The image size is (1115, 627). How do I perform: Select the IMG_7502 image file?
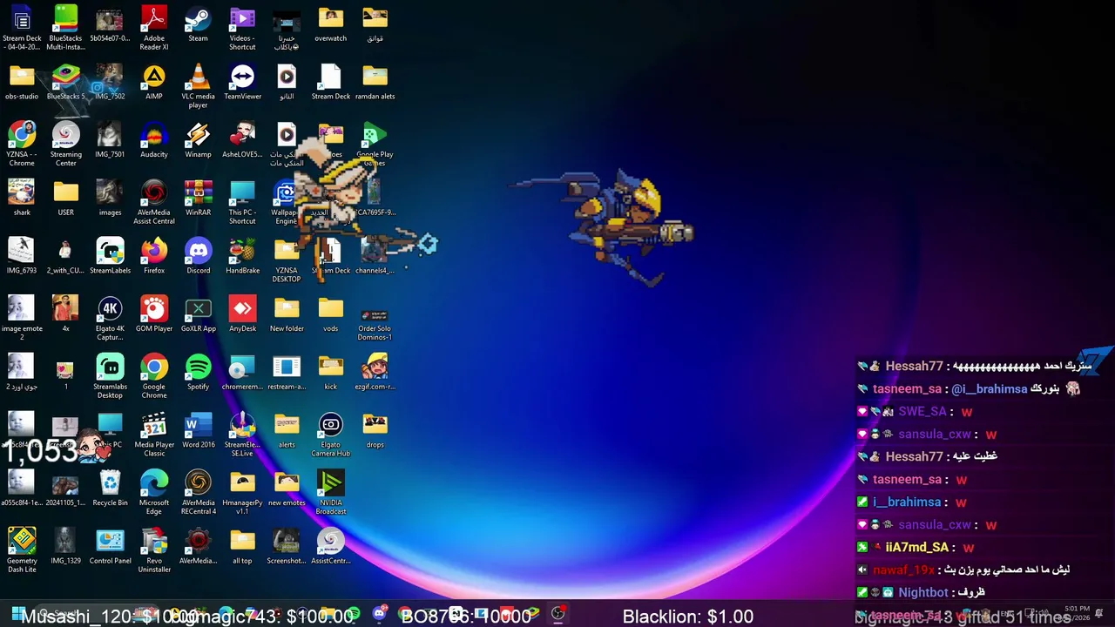coord(110,82)
